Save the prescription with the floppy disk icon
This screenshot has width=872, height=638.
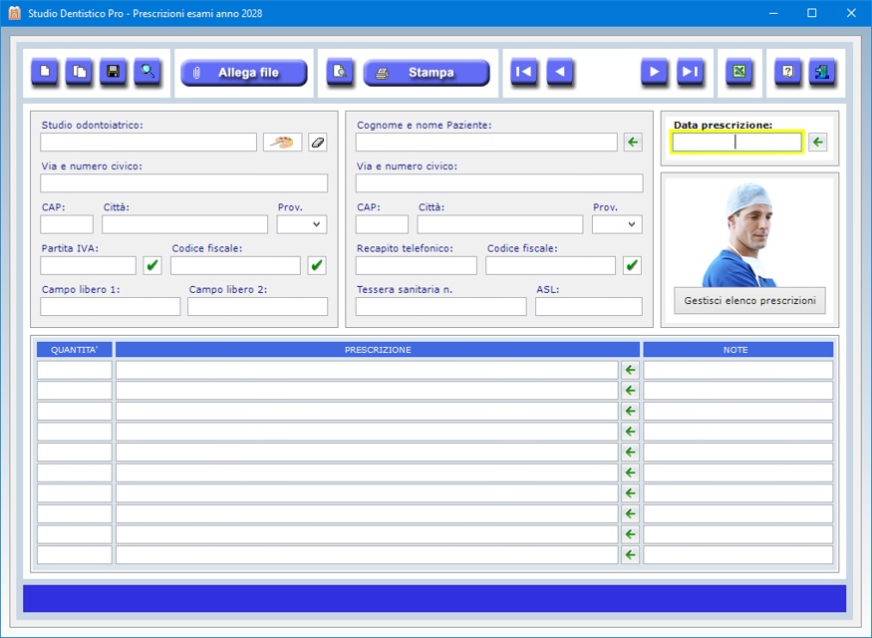pos(113,72)
